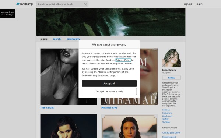Click the Júlia Colom artist name
221x138 pixels.
[169, 70]
